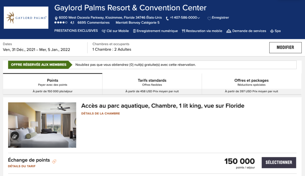Image resolution: width=305 pixels, height=176 pixels.
Task: Open the photo gallery icon on room image
Action: click(15, 136)
